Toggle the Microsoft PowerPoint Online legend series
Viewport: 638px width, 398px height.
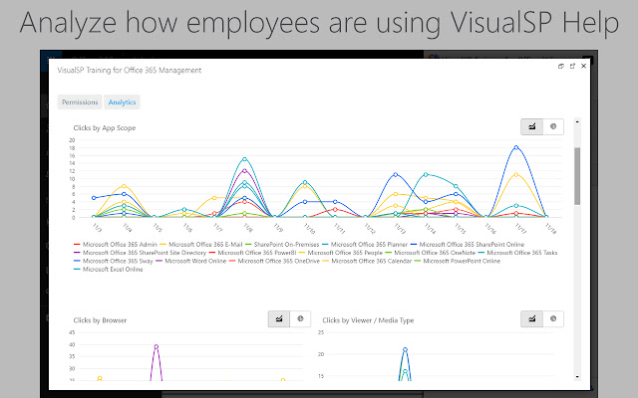coord(457,261)
